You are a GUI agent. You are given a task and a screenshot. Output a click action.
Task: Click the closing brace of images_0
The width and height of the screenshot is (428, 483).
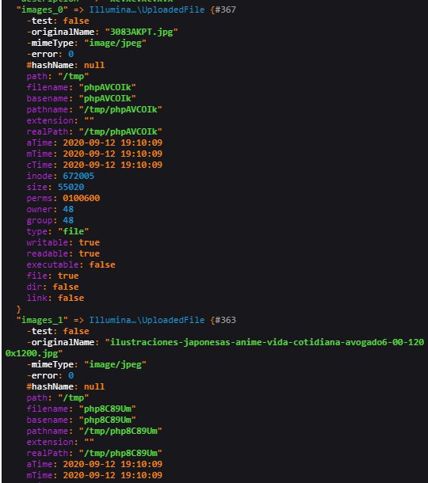(x=19, y=310)
